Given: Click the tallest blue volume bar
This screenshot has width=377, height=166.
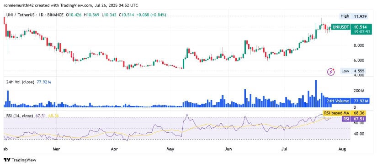Looking at the screenshot, I should point(316,94).
